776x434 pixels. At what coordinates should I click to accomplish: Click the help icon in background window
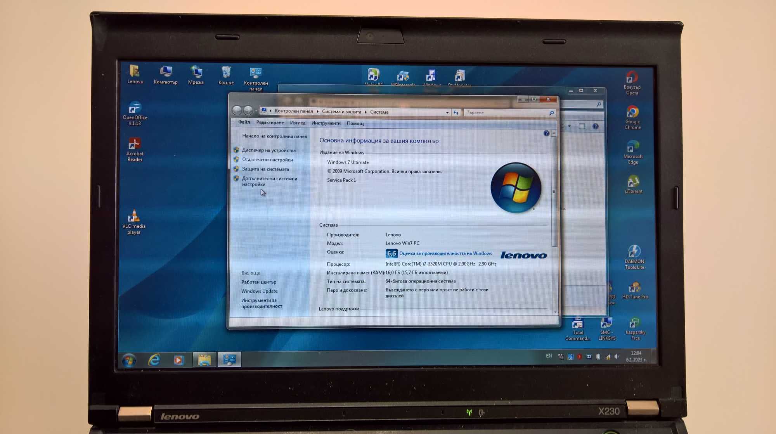pyautogui.click(x=596, y=126)
